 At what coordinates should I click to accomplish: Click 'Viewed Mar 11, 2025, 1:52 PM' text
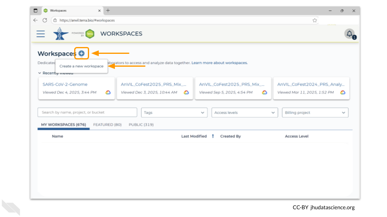(306, 92)
